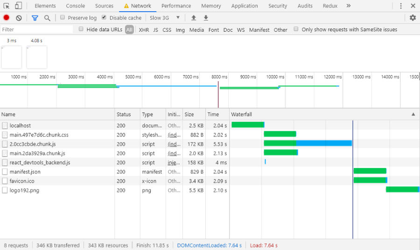Expand more DevTools tabs chevron
Viewport: 420px width, 250px height.
pyautogui.click(x=348, y=6)
